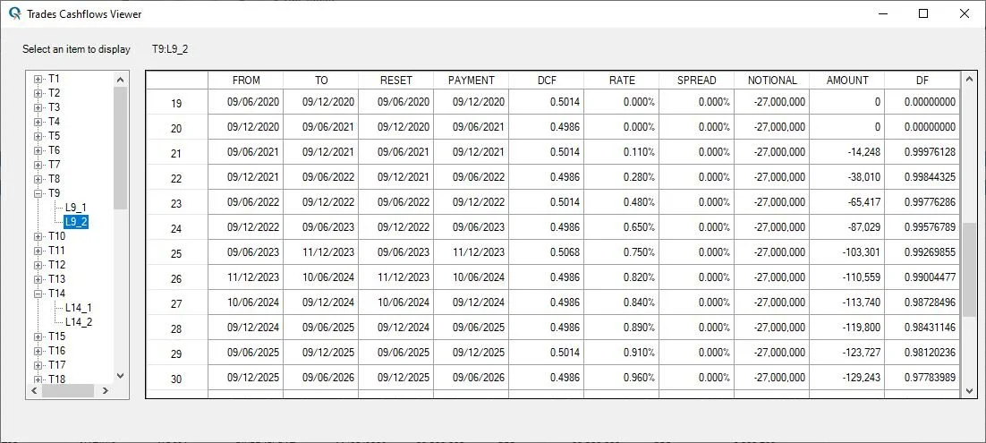Click the Trades Cashflows Viewer app icon
Image resolution: width=986 pixels, height=443 pixels.
point(14,13)
